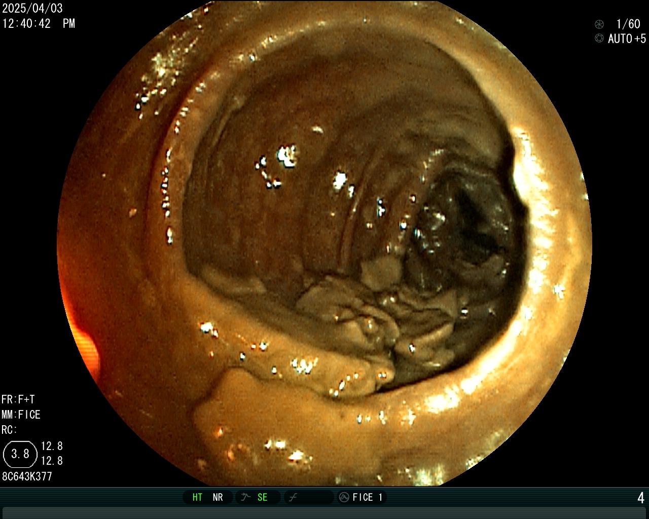This screenshot has height=519, width=649.
Task: Click the MM:FICE mode text
Action: point(21,415)
